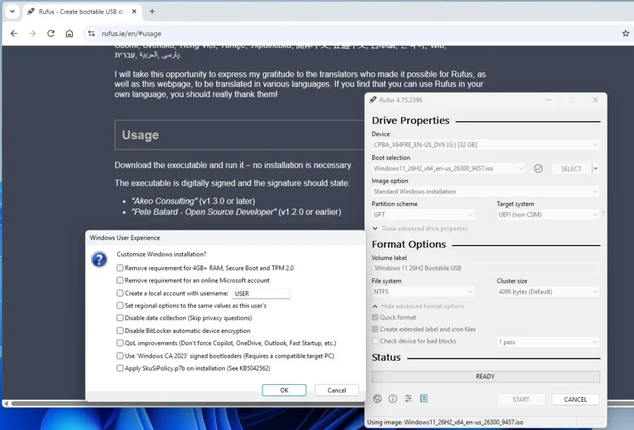634x430 pixels.
Task: Check Use 'Windows CA 2023' signed bootloaders
Action: (120, 356)
